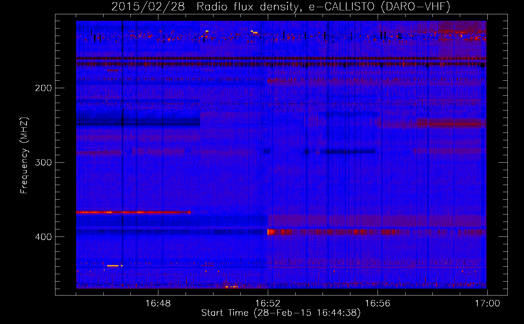
Task: Click the short yellow streak near 440 MHz at 16:46
Action: point(113,266)
